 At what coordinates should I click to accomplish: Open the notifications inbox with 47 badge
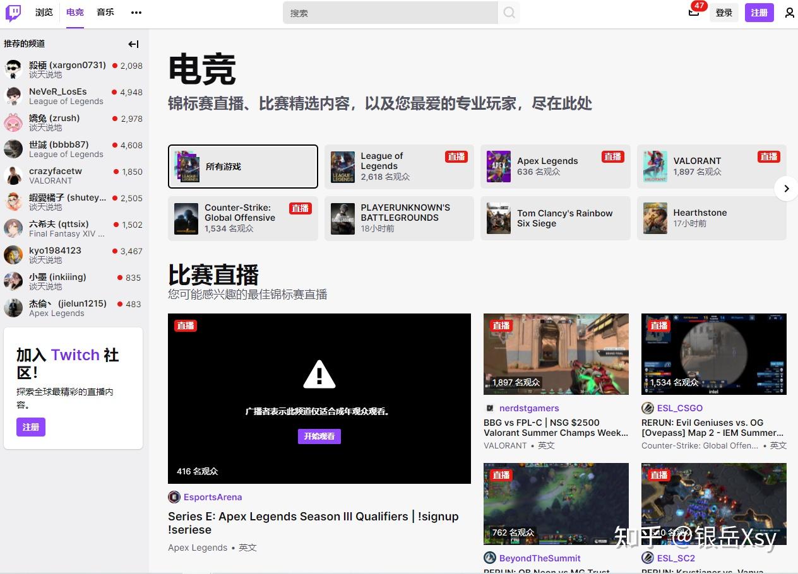(694, 12)
